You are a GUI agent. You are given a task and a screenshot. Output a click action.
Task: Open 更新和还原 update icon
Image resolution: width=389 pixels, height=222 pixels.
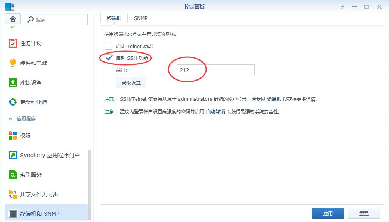click(13, 102)
